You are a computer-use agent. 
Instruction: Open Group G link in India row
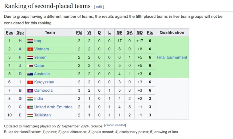pos(20,99)
